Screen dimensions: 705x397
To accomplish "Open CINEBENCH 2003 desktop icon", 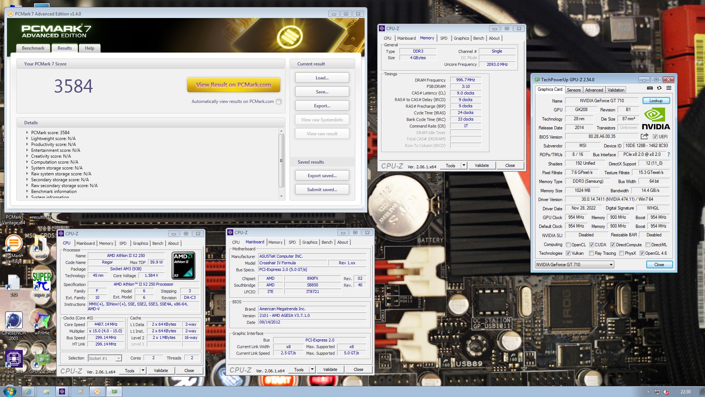I will (x=14, y=326).
